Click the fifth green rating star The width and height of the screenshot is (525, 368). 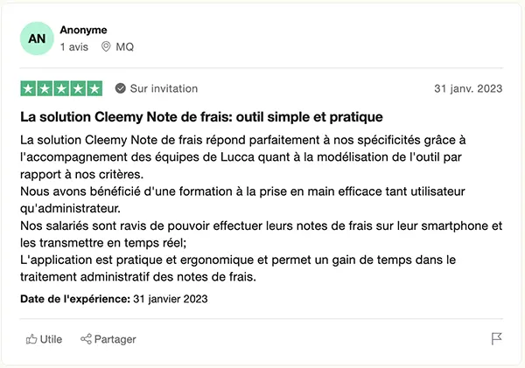coord(94,88)
